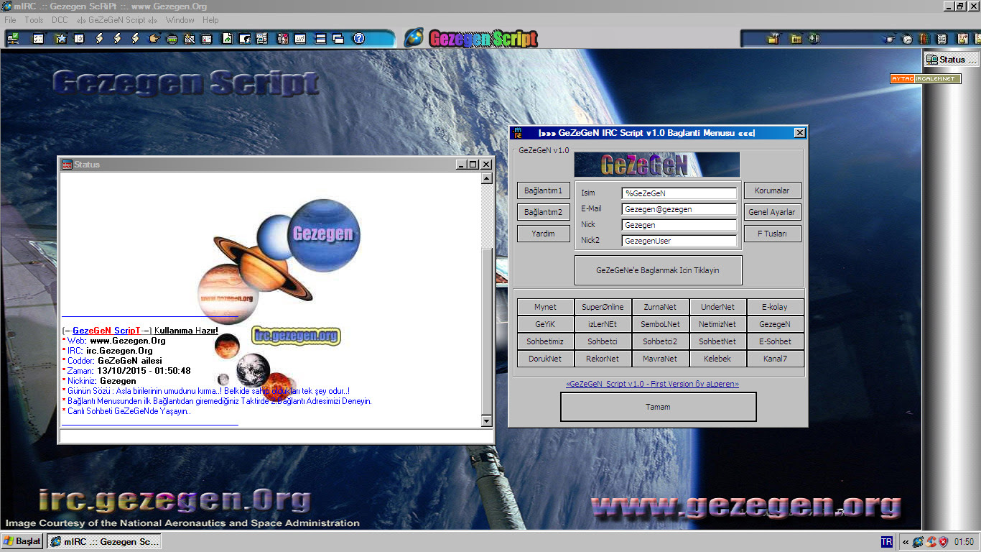Select the Kelebek network button

click(x=718, y=359)
